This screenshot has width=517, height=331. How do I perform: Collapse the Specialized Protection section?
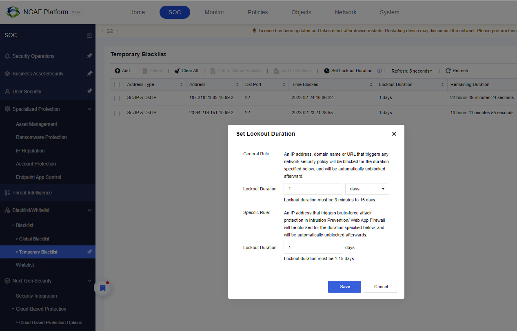point(89,109)
